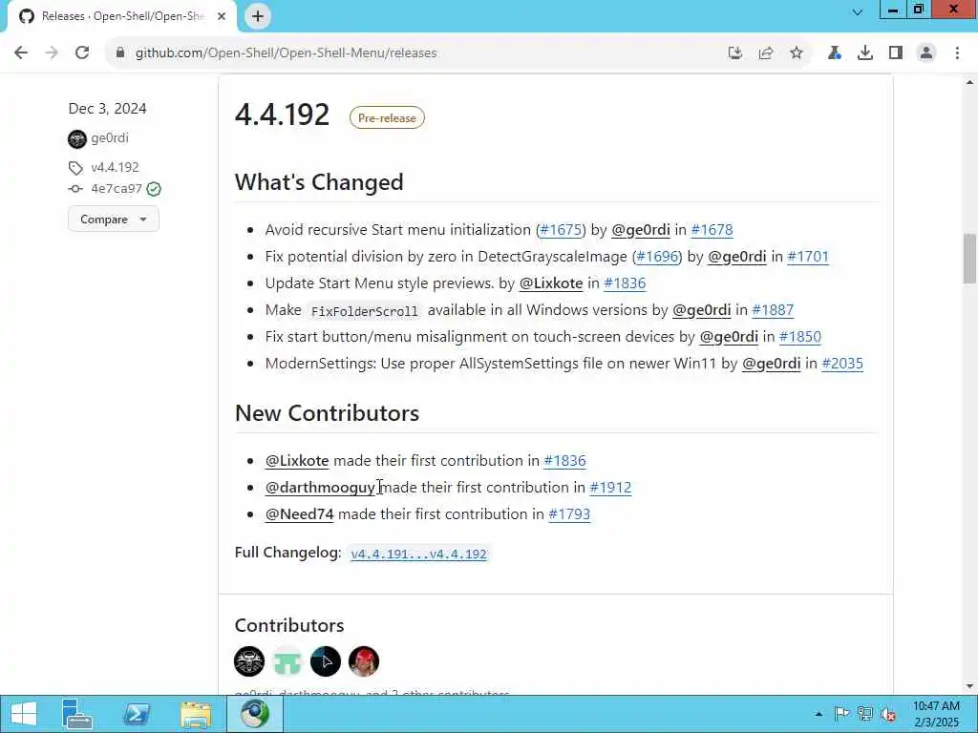
Task: Open the browser downloads icon
Action: 865,53
